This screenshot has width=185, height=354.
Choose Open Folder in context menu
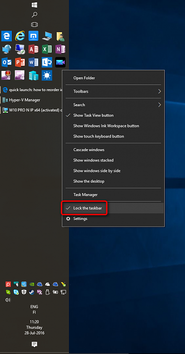click(x=113, y=78)
